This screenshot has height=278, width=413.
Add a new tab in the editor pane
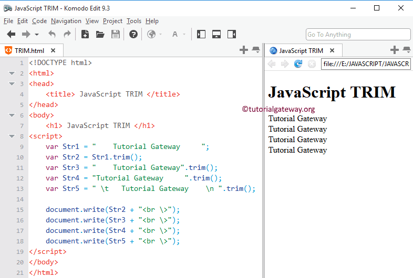pyautogui.click(x=243, y=50)
